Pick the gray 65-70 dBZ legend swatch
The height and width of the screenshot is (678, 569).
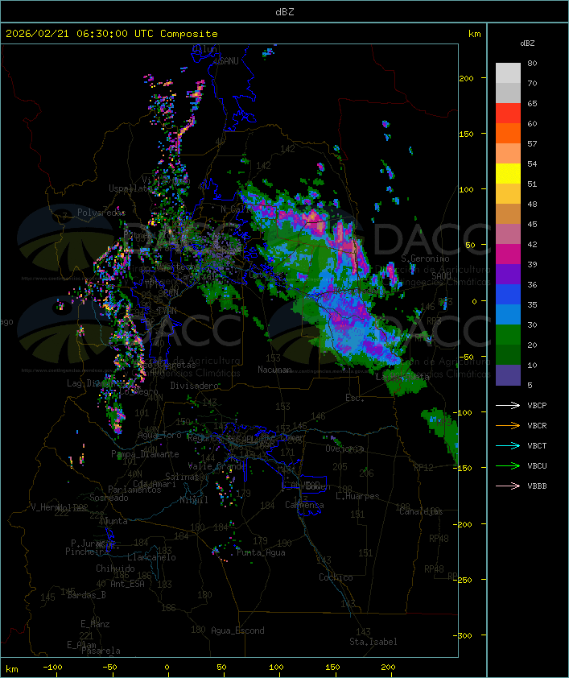pos(508,93)
